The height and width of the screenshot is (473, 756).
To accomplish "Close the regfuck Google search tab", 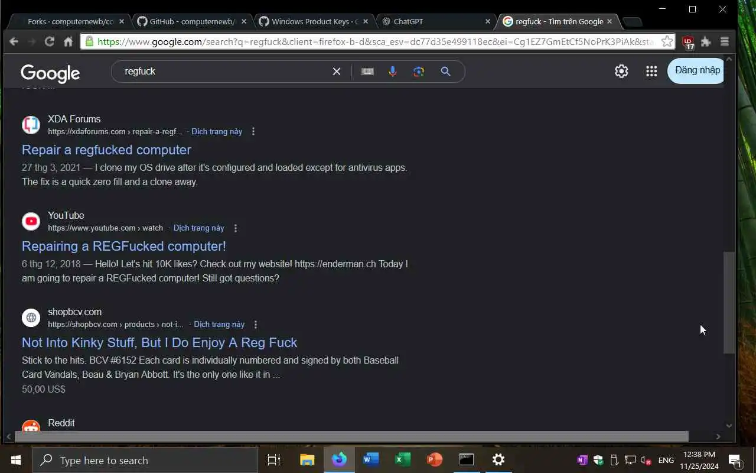I will (x=610, y=21).
